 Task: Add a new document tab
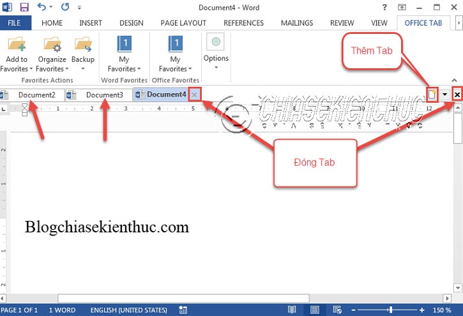coord(432,94)
